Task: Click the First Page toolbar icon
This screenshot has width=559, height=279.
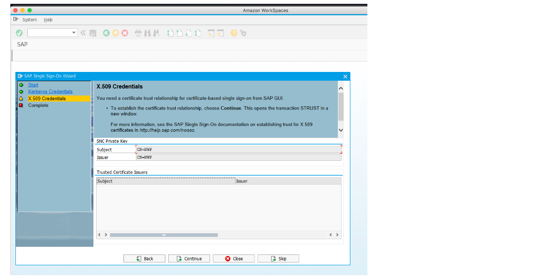Action: click(x=170, y=33)
